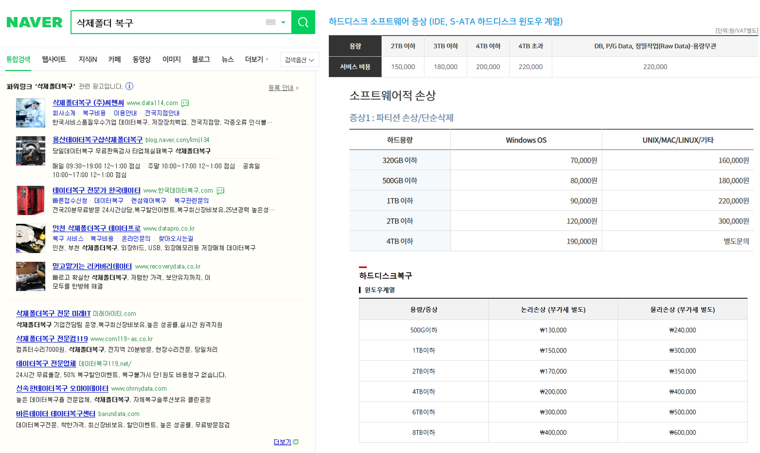Open the 더보기 new-window icon at bottom
This screenshot has height=453, width=760.
296,442
